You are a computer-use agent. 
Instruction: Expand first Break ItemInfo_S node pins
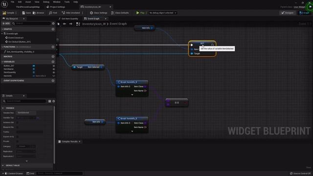132,95
